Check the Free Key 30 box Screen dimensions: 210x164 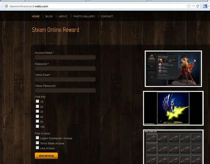pyautogui.click(x=37, y=111)
